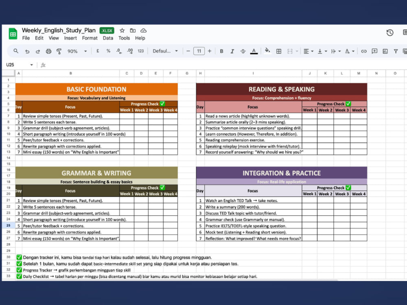Print the spreadsheet
The height and width of the screenshot is (305, 407).
click(48, 51)
